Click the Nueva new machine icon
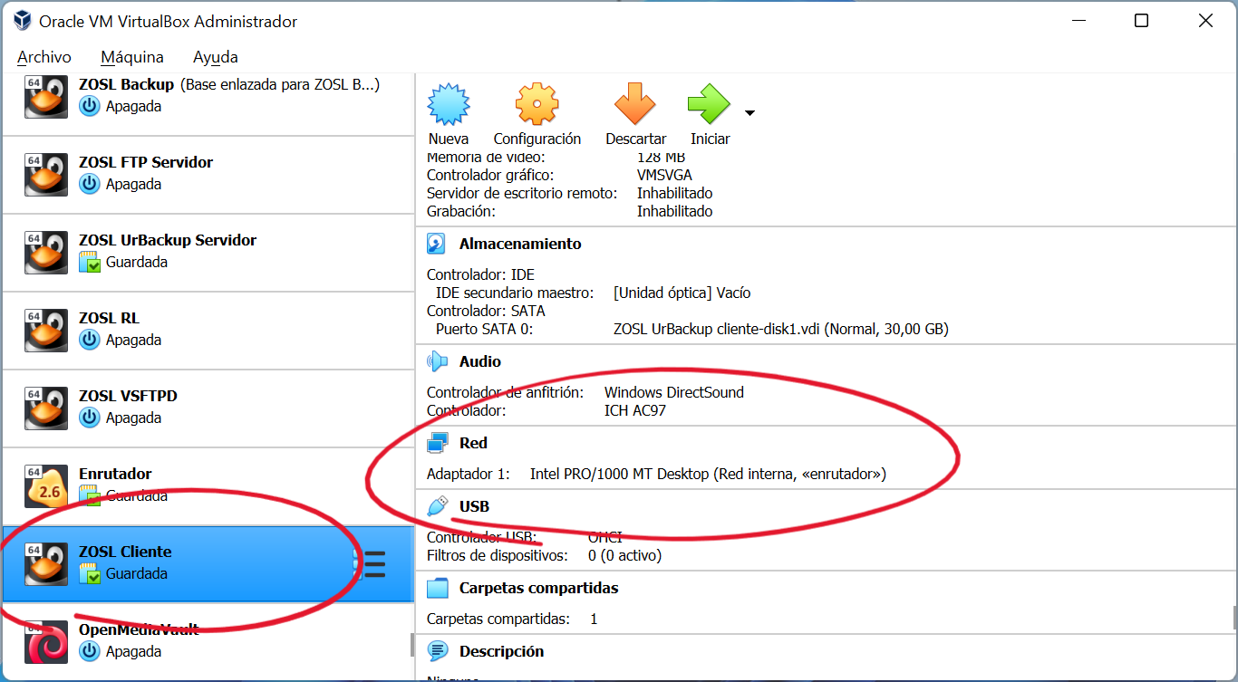The height and width of the screenshot is (682, 1238). pyautogui.click(x=448, y=105)
